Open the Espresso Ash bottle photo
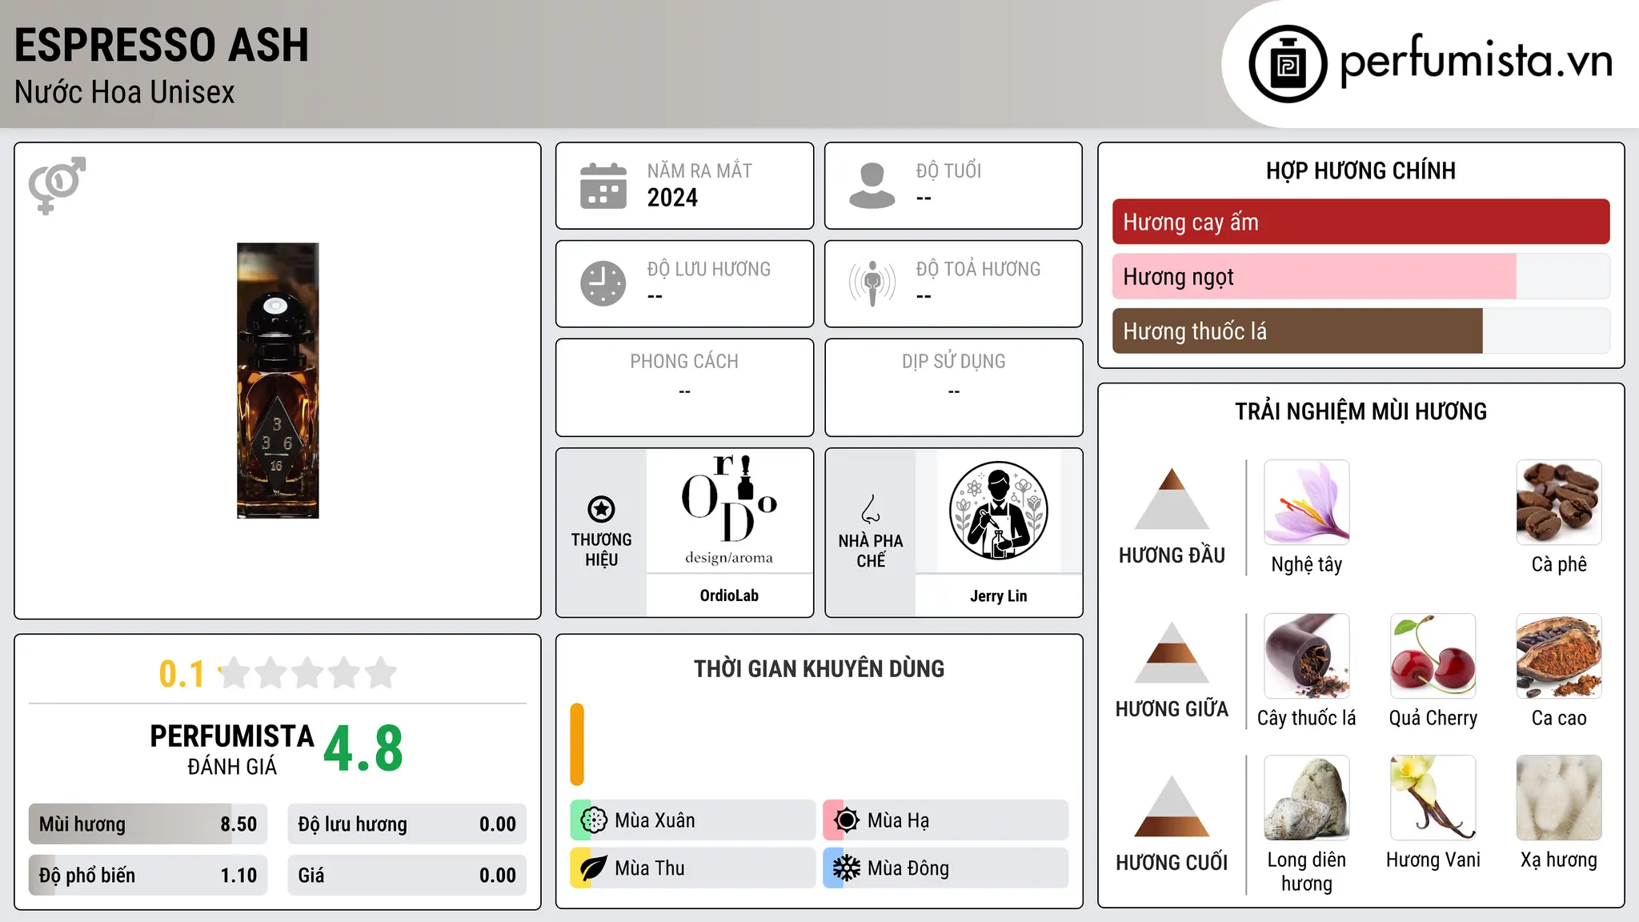The height and width of the screenshot is (922, 1639). pyautogui.click(x=278, y=381)
